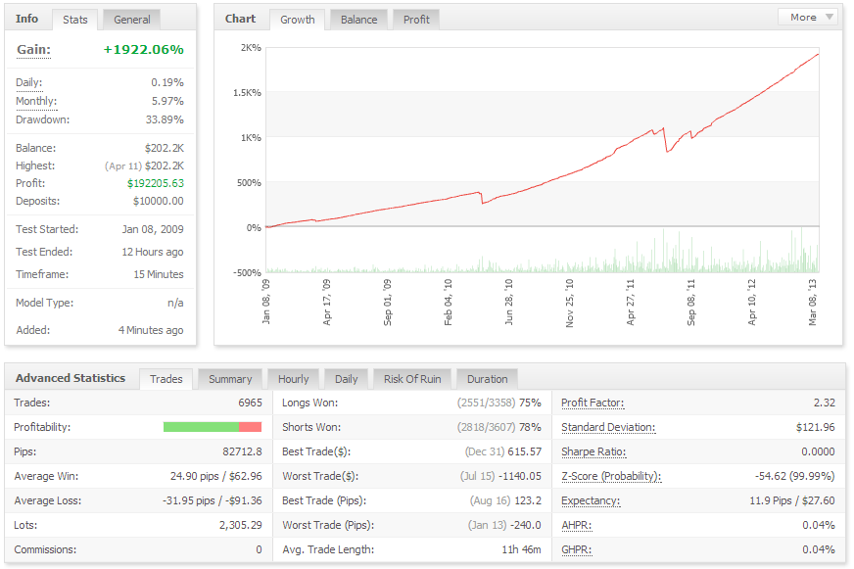Click the Gain label link
Image resolution: width=854 pixels, height=569 pixels.
[33, 50]
